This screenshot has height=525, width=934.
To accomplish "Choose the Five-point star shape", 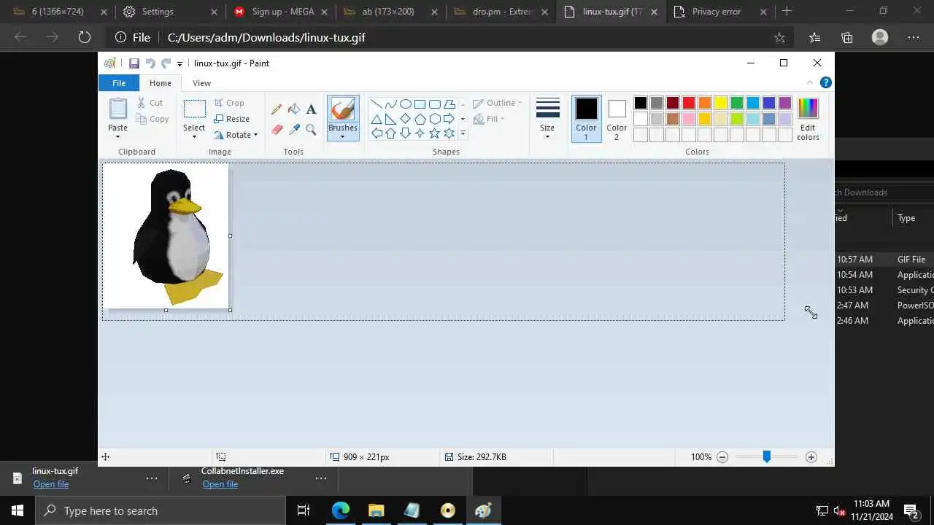I will tap(435, 133).
